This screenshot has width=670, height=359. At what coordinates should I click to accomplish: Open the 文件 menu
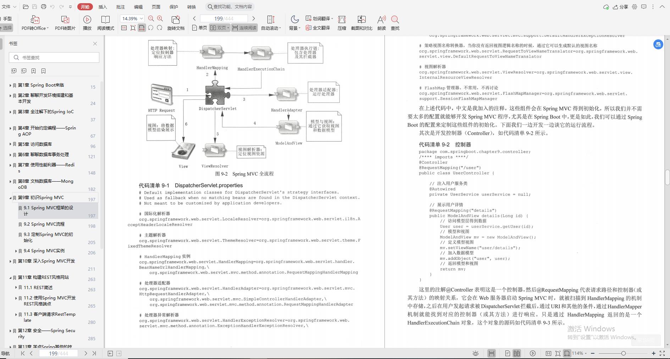coord(9,7)
